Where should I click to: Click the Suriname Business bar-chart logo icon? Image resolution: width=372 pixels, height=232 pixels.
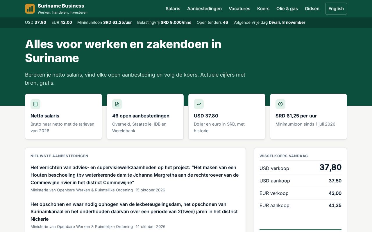click(x=30, y=9)
